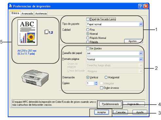Open the Asistencia tab
Image resolution: width=161 pixels, height=120 pixels.
click(x=41, y=13)
